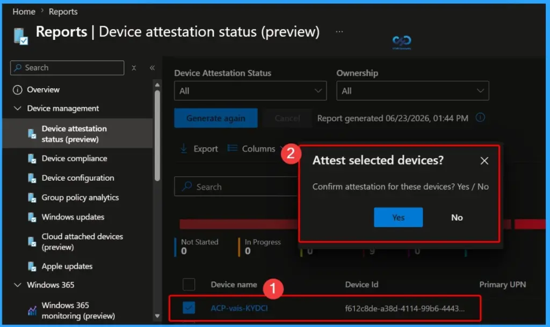Open the Home breadcrumb link
The image size is (550, 327).
[x=24, y=12]
